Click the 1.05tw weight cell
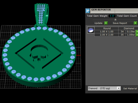This screenshot has width=138, height=103. point(131,35)
